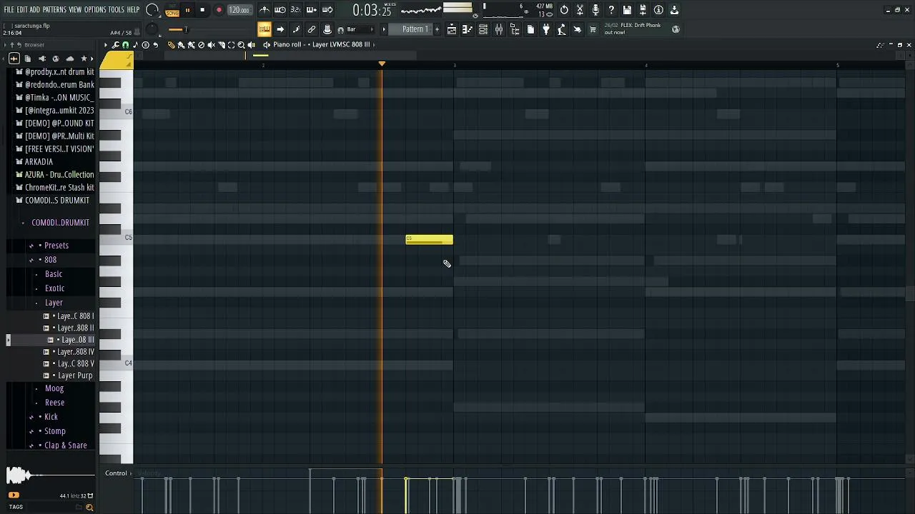The image size is (915, 514).
Task: Select the yellow C5 note in piano roll
Action: click(429, 240)
